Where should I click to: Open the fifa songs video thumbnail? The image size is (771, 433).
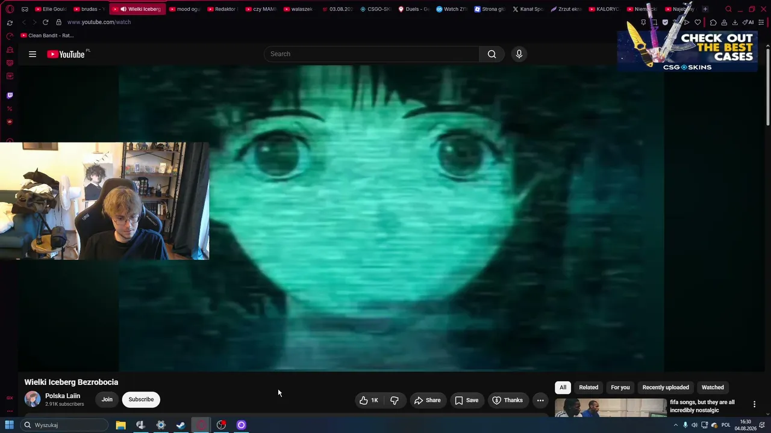[x=611, y=408]
